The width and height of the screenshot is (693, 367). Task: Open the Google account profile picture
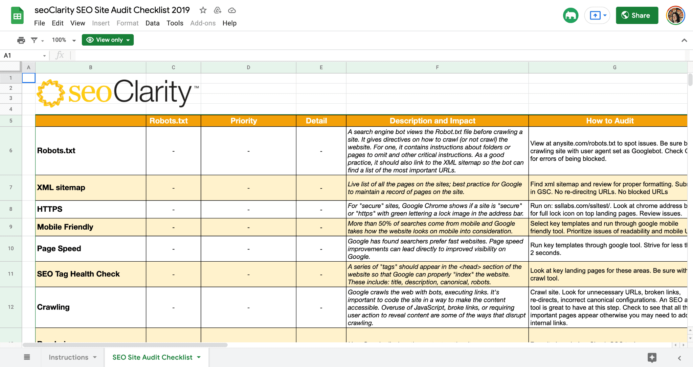click(x=675, y=16)
